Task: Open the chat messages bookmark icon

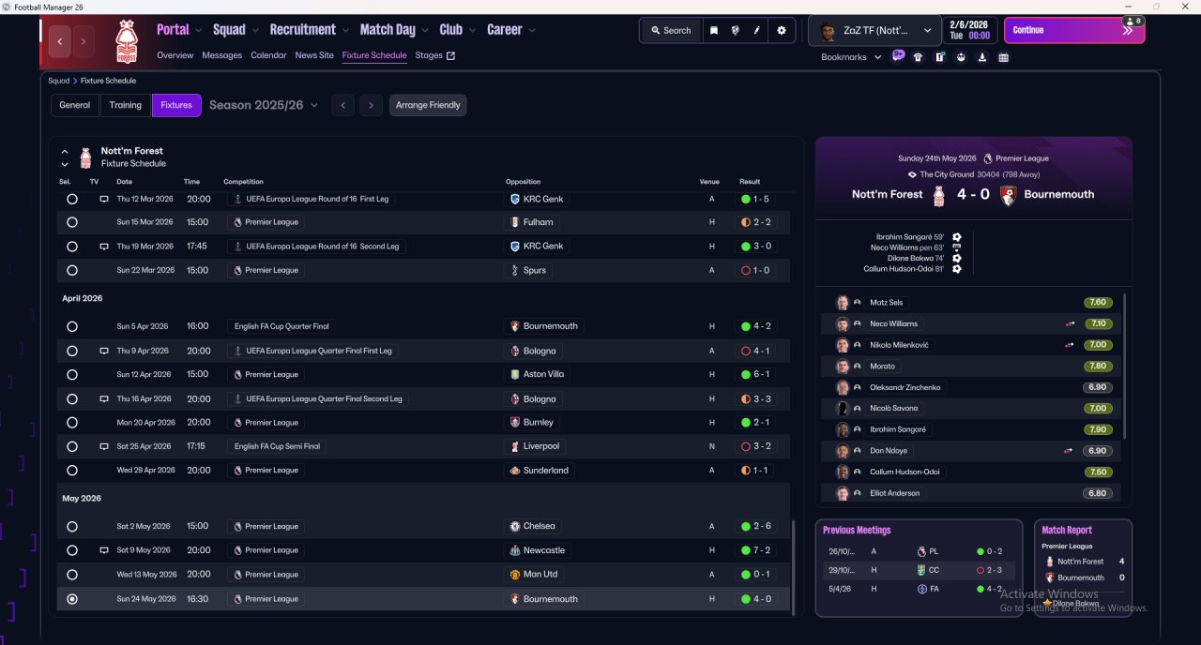Action: (898, 56)
